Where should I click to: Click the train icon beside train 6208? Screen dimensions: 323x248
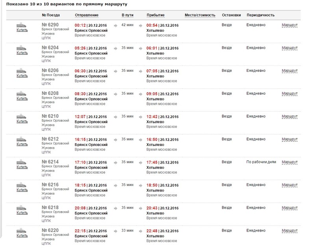pyautogui.click(x=22, y=94)
